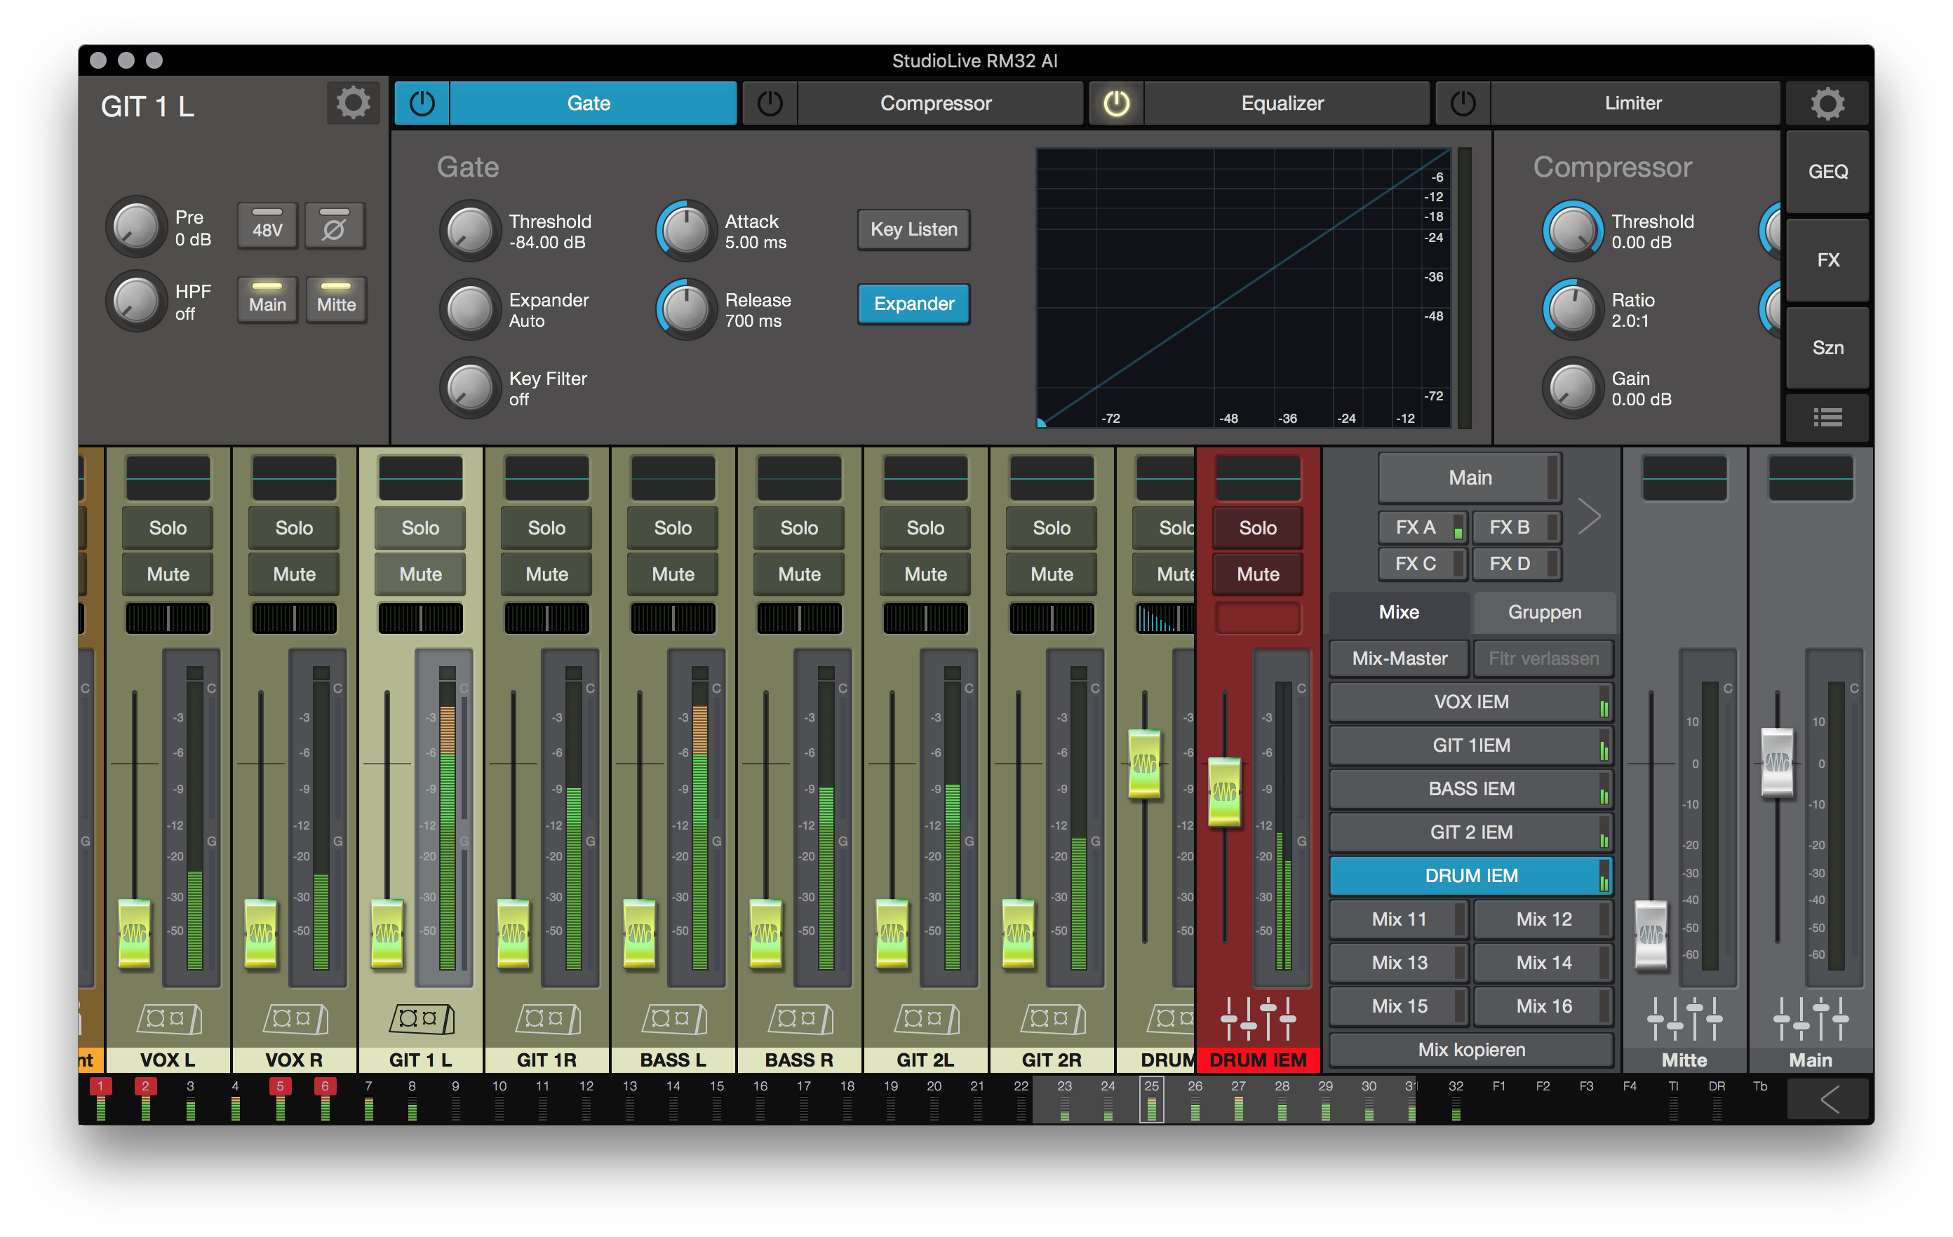Toggle the Expander mode button

pyautogui.click(x=913, y=304)
